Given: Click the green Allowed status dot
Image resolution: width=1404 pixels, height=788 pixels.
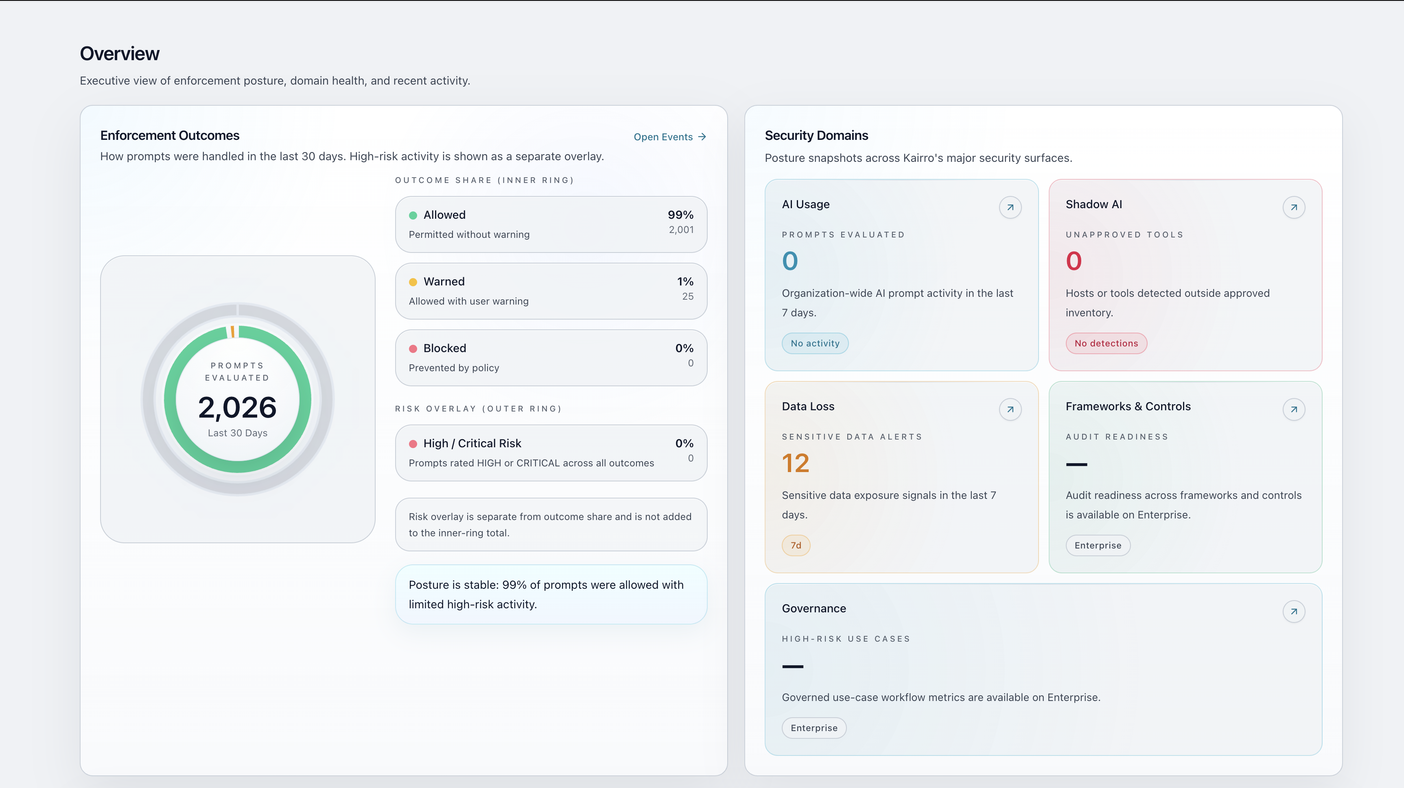Looking at the screenshot, I should tap(414, 215).
